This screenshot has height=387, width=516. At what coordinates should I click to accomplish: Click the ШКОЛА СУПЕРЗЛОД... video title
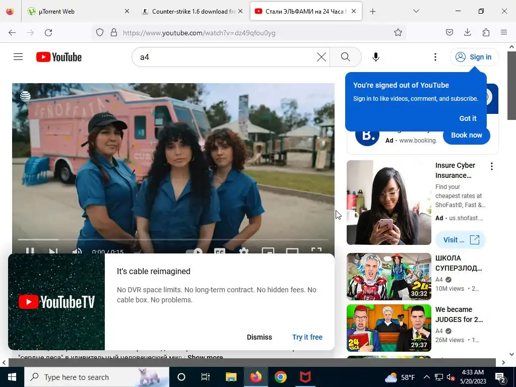pyautogui.click(x=459, y=263)
